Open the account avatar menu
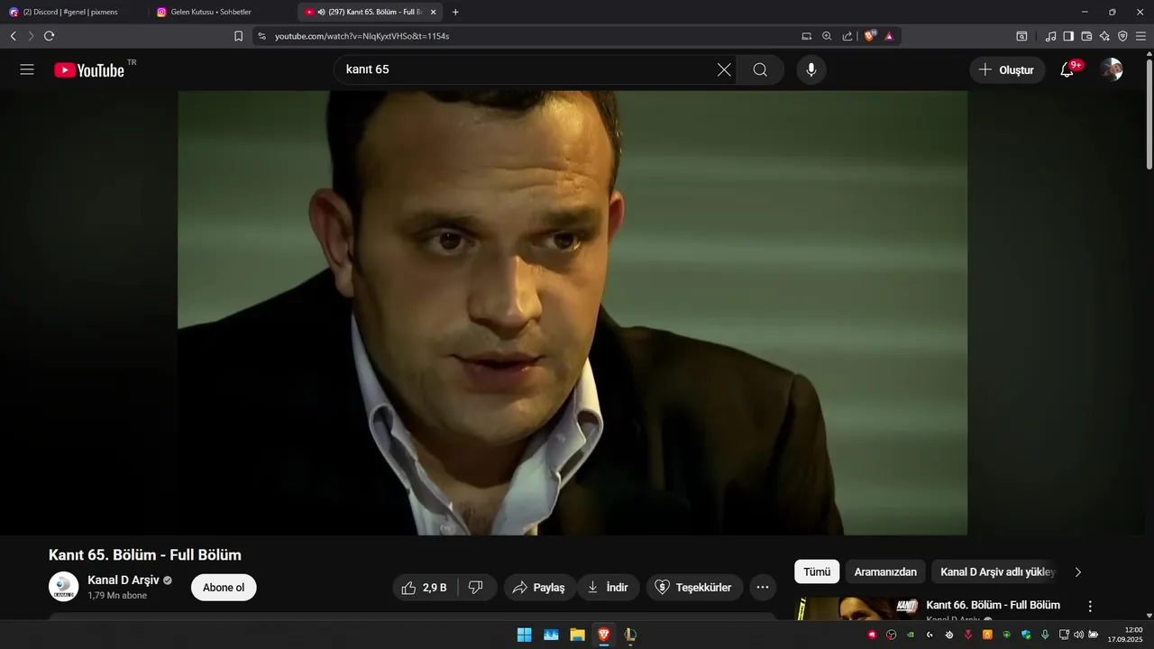1154x649 pixels. point(1112,69)
